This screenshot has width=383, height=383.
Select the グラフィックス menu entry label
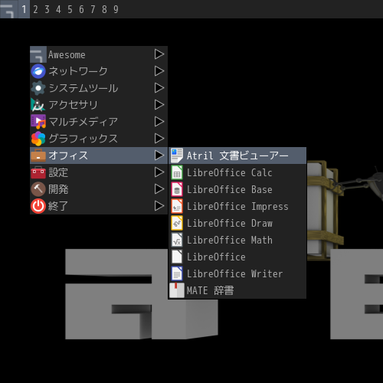pyautogui.click(x=83, y=139)
